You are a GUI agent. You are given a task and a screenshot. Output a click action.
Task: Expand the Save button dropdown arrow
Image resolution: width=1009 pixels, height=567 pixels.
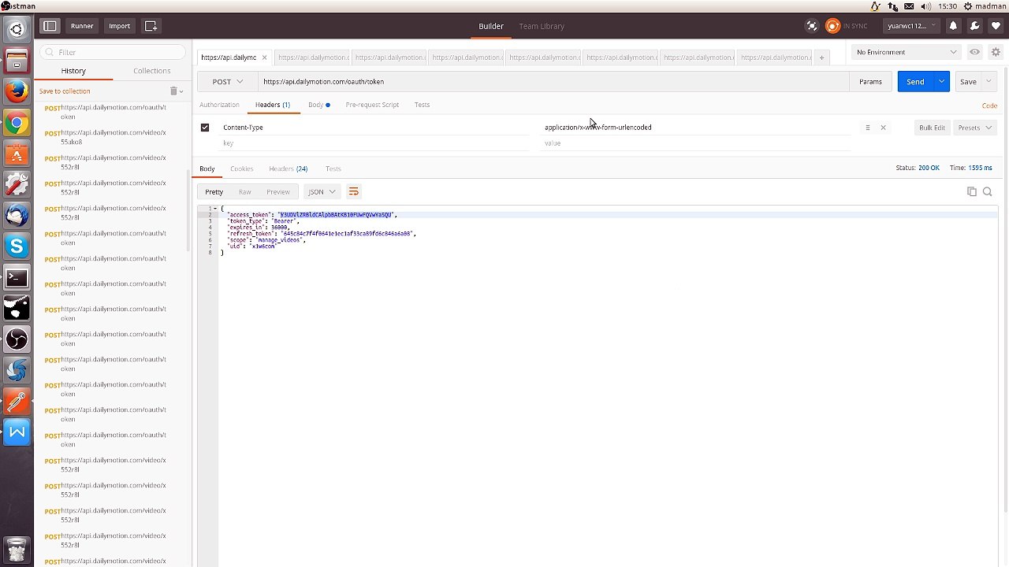click(x=989, y=81)
